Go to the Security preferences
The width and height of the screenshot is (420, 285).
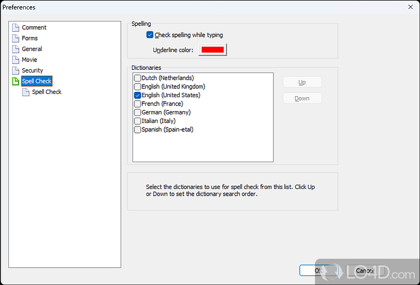33,70
